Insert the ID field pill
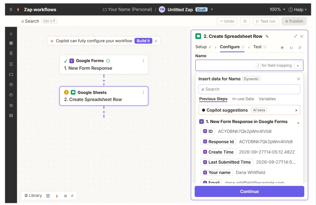316x205 pixels. tap(208, 131)
